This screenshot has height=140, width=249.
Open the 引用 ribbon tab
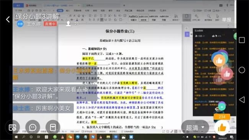87,10
